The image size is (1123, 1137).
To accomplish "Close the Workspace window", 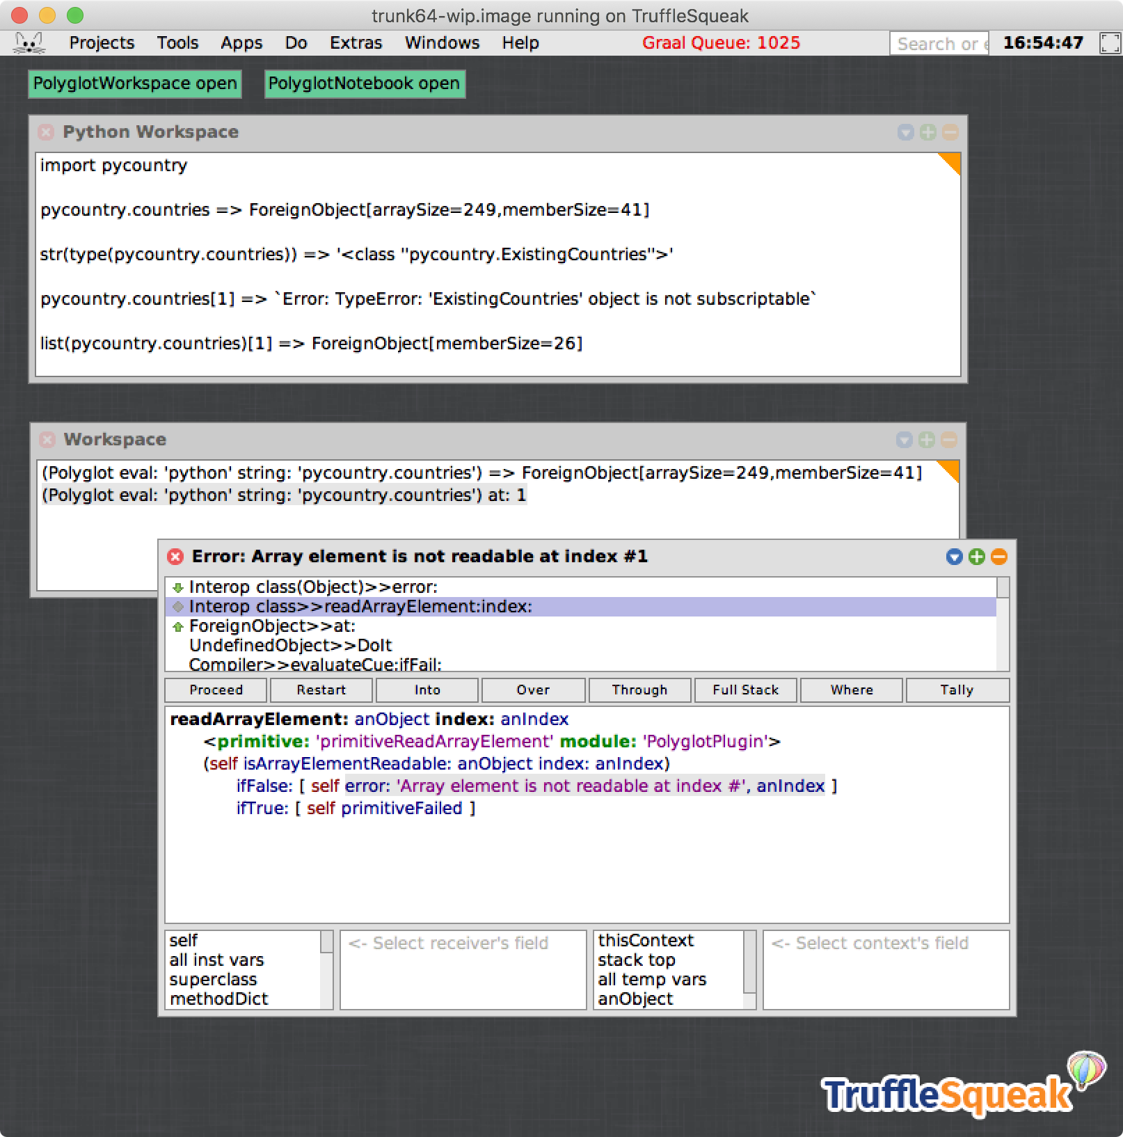I will [47, 440].
